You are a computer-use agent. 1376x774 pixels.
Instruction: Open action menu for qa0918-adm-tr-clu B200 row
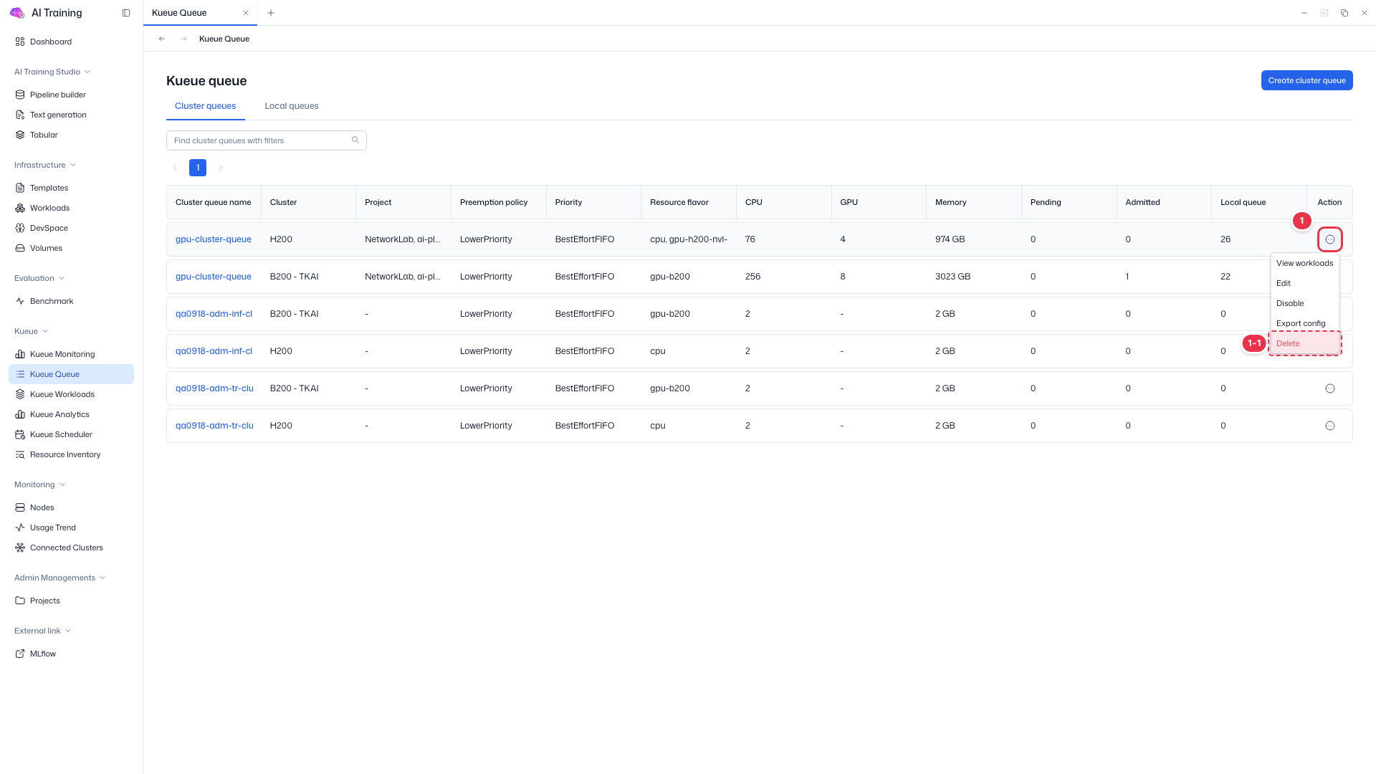[1330, 388]
